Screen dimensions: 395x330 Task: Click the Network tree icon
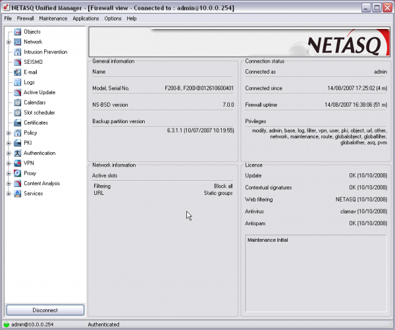(17, 42)
